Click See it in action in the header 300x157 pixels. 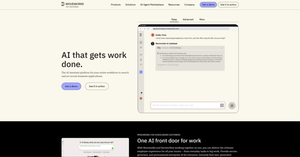(228, 5)
